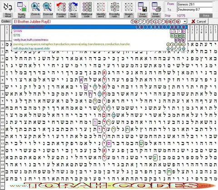Click the gray Area button
Viewport: 218px width, 190px height.
click(206, 15)
